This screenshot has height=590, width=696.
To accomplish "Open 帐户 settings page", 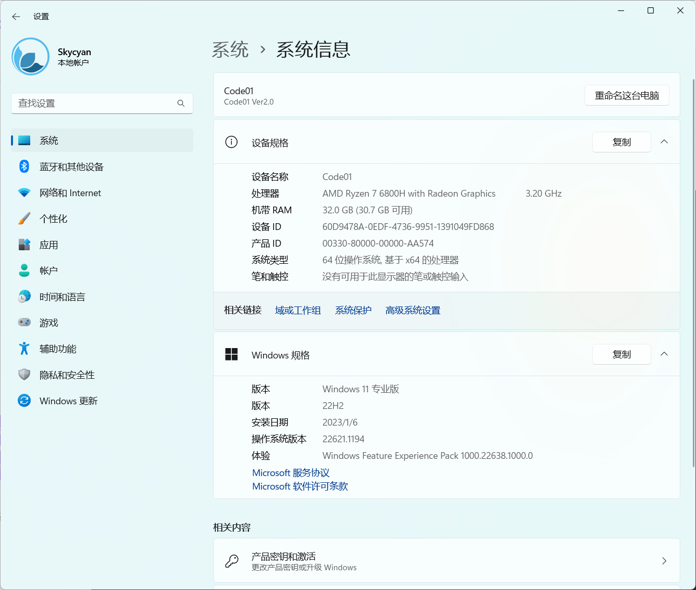I will click(102, 271).
